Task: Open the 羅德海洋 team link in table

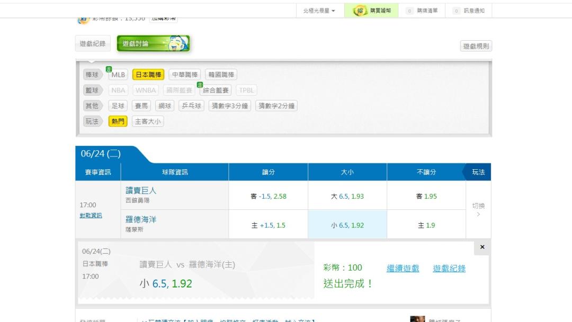Action: (141, 219)
